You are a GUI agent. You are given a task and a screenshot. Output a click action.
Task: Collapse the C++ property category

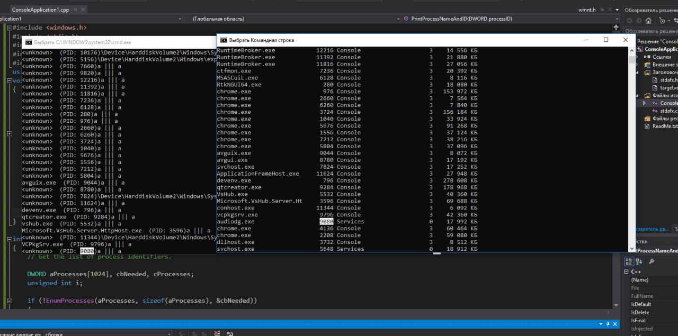pyautogui.click(x=627, y=271)
